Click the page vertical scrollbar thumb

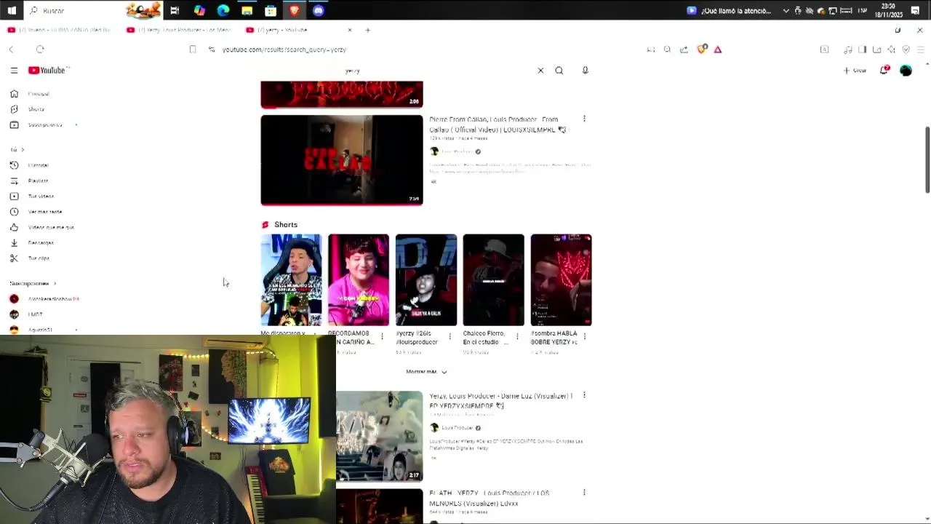(927, 160)
